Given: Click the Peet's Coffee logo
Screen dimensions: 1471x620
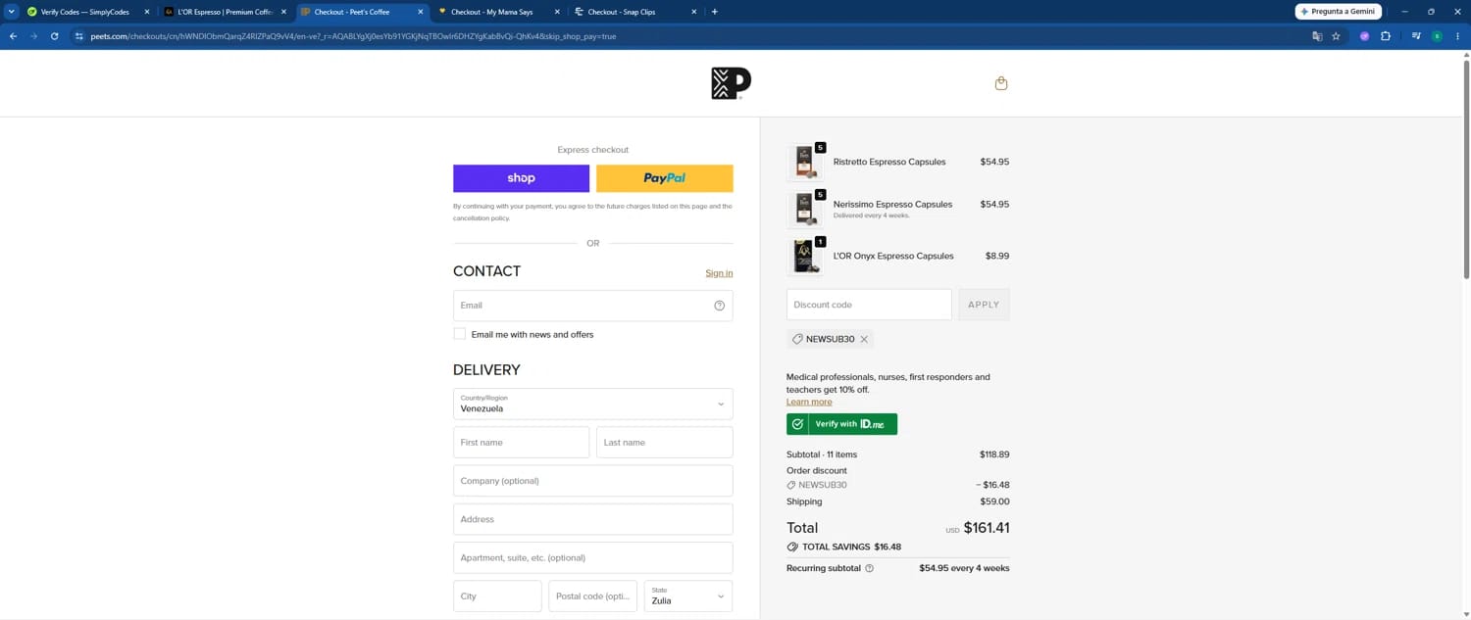Looking at the screenshot, I should (x=731, y=83).
